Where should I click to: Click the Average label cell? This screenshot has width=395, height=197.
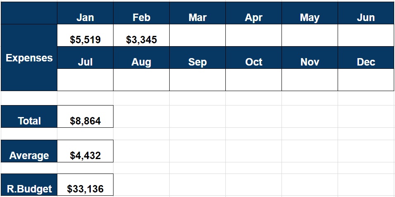(x=29, y=151)
